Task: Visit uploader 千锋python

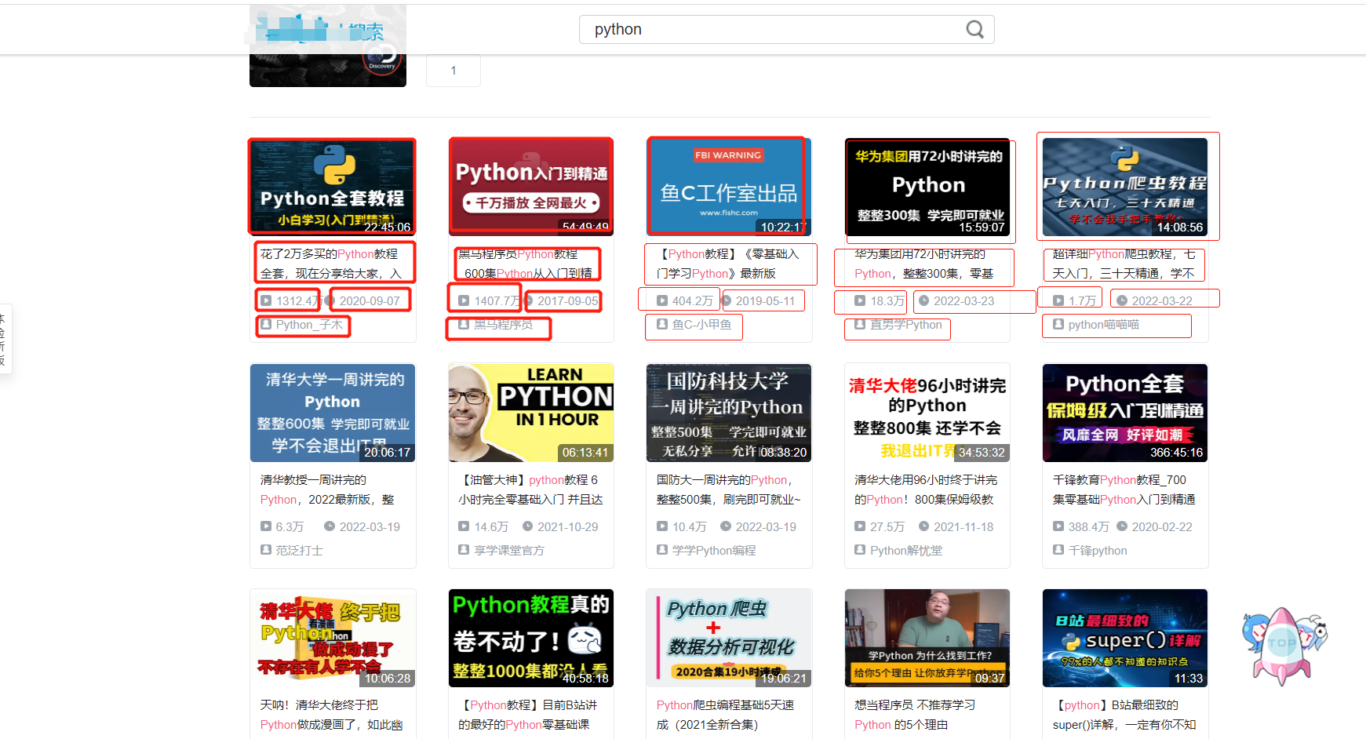Action: pos(1098,551)
